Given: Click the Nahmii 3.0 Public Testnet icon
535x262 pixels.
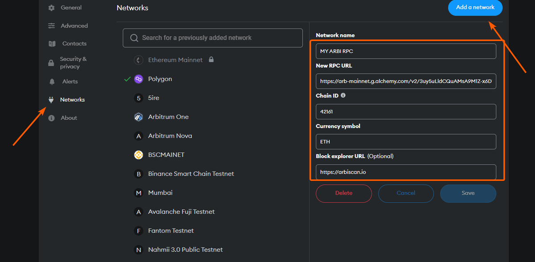Looking at the screenshot, I should (139, 250).
